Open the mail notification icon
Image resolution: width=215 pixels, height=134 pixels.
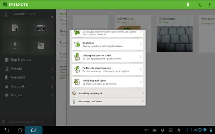[x=154, y=130]
